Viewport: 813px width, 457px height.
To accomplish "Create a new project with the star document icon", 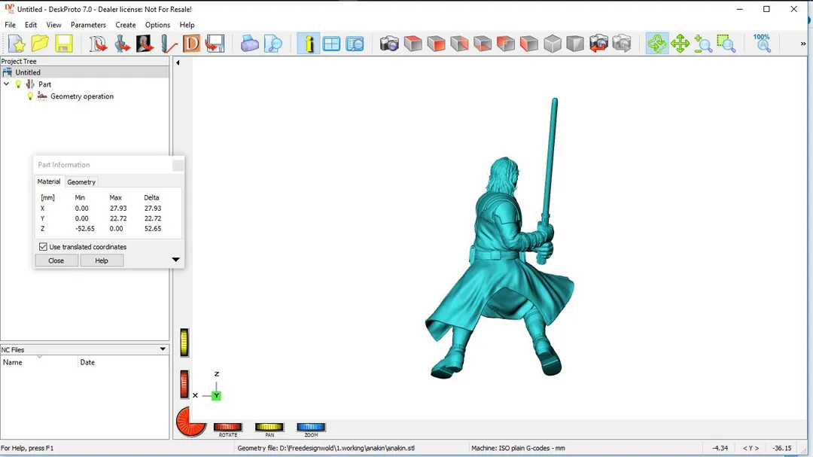I will (17, 44).
